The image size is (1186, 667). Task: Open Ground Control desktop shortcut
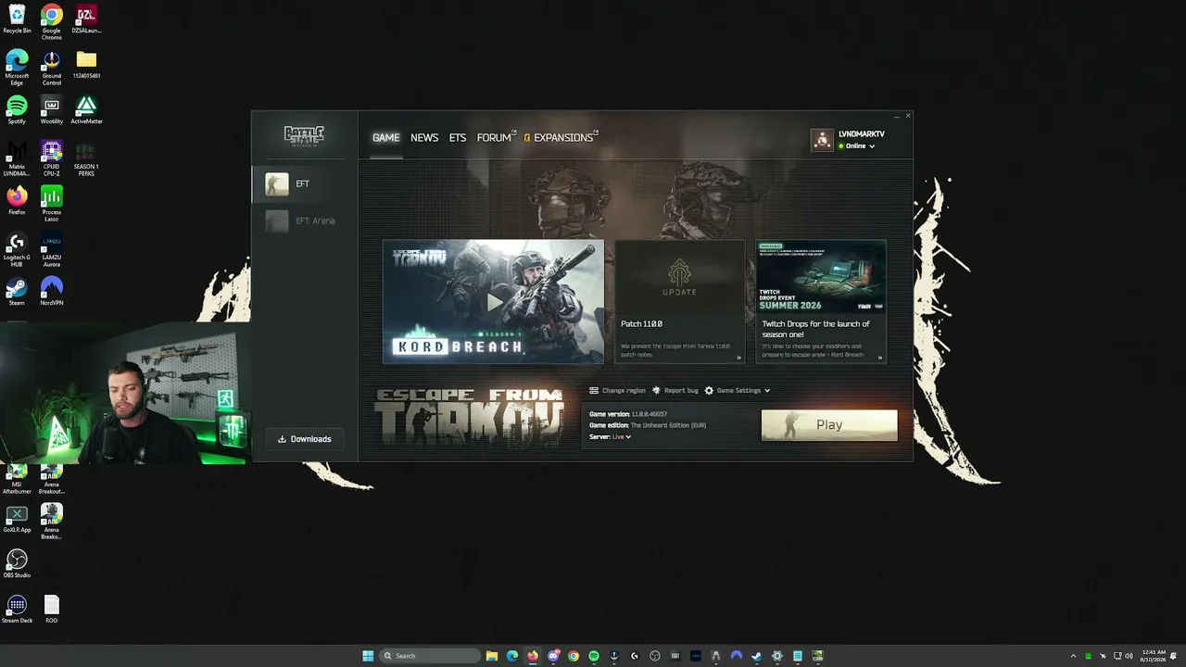(52, 68)
